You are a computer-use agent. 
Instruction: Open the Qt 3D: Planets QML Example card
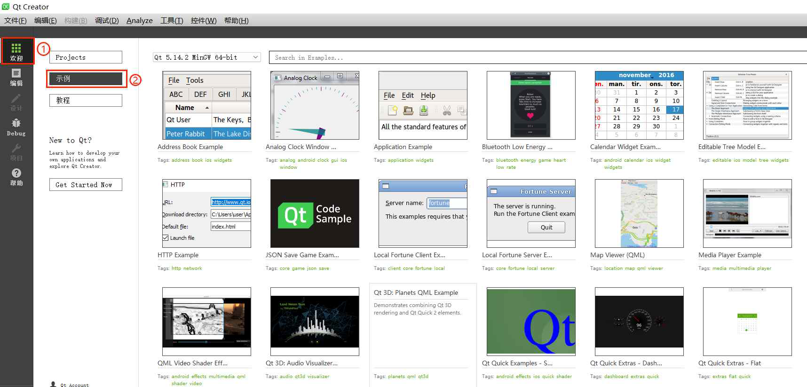423,335
